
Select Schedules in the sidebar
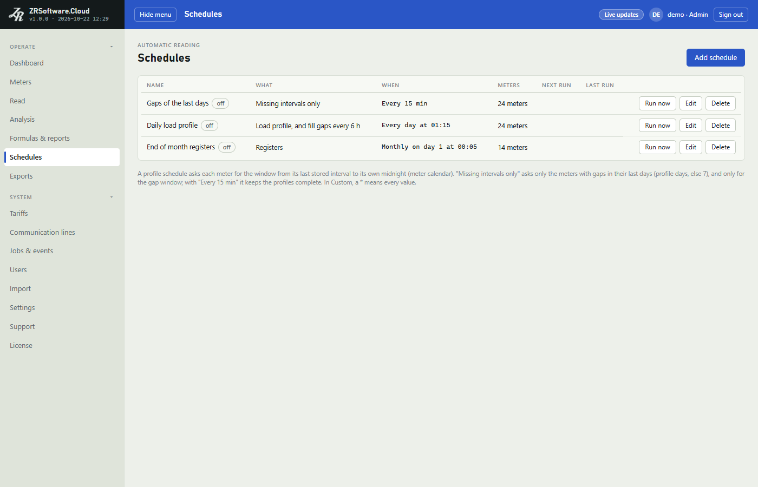pos(62,157)
